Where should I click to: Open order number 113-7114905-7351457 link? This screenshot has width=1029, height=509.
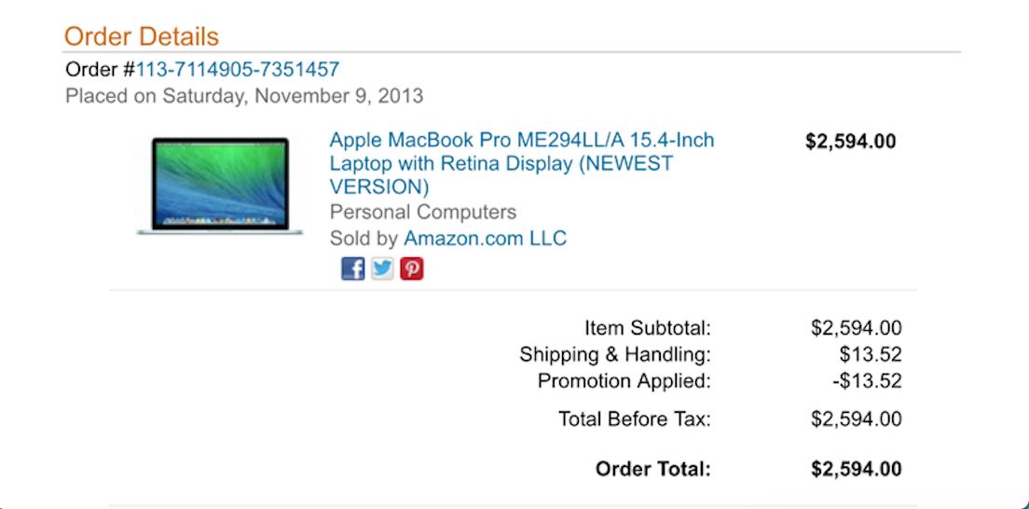pos(238,69)
